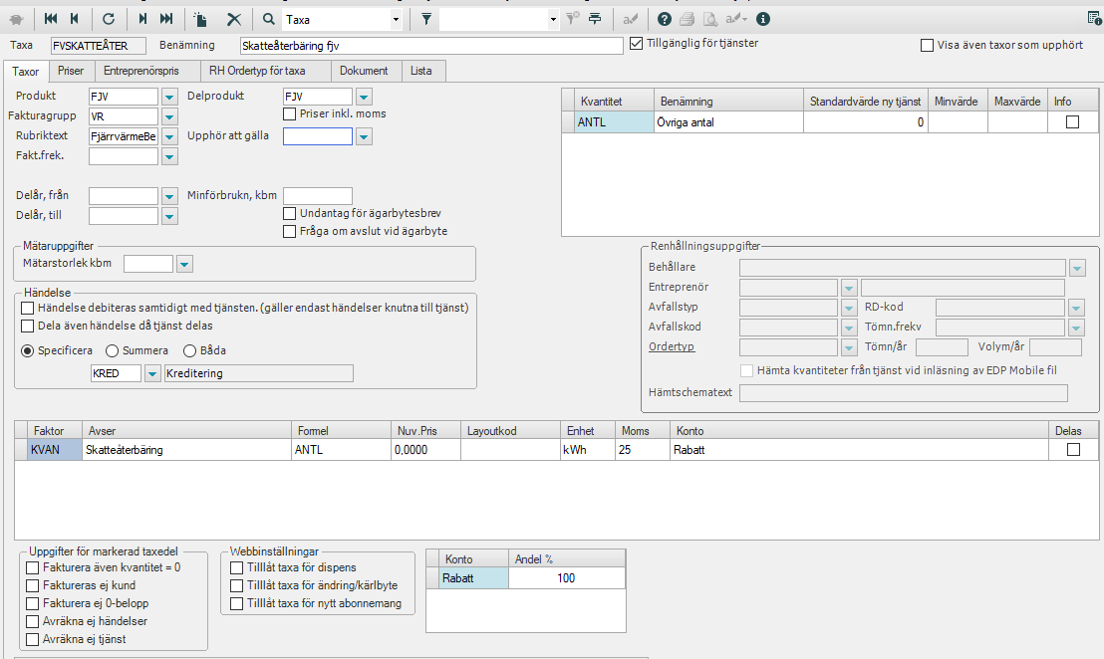Viewport: 1104px width, 659px height.
Task: Select the KVAN factor cell
Action: (x=55, y=450)
